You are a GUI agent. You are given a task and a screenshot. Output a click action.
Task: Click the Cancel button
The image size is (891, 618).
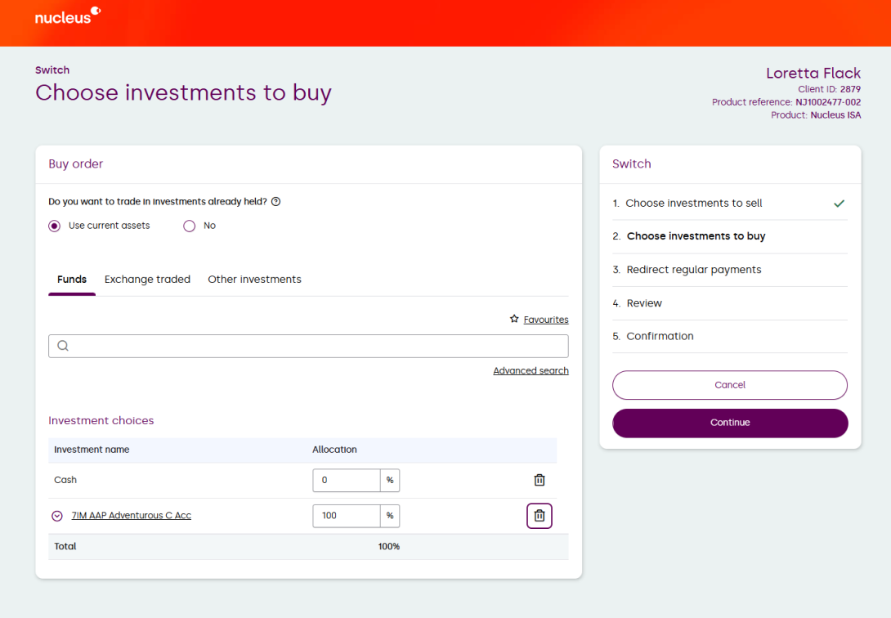[x=730, y=385]
